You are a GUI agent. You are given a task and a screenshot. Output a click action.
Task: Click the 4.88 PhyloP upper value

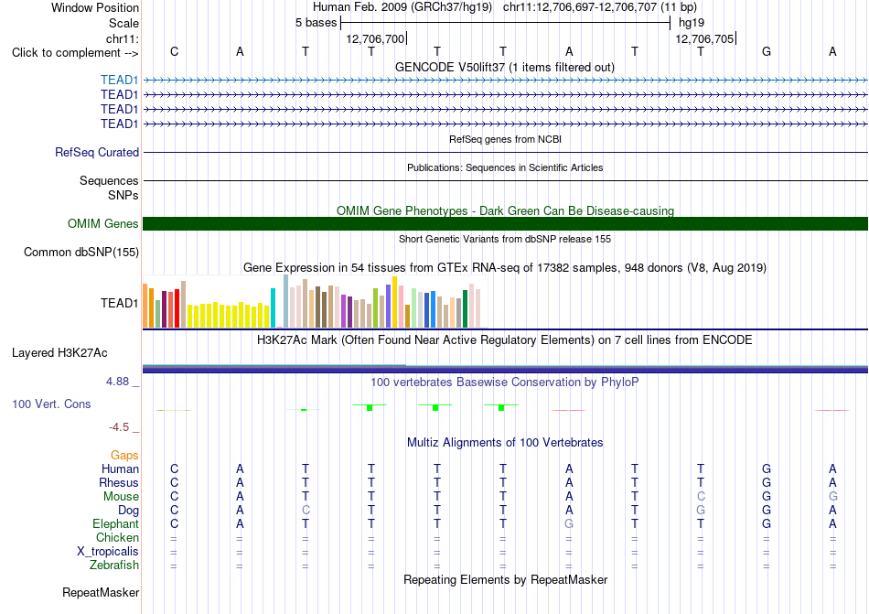117,382
